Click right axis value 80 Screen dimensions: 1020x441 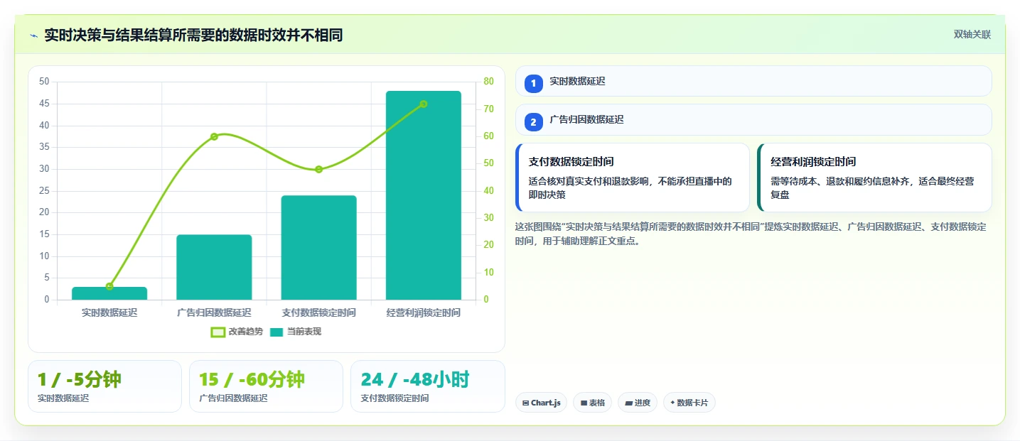pyautogui.click(x=488, y=82)
